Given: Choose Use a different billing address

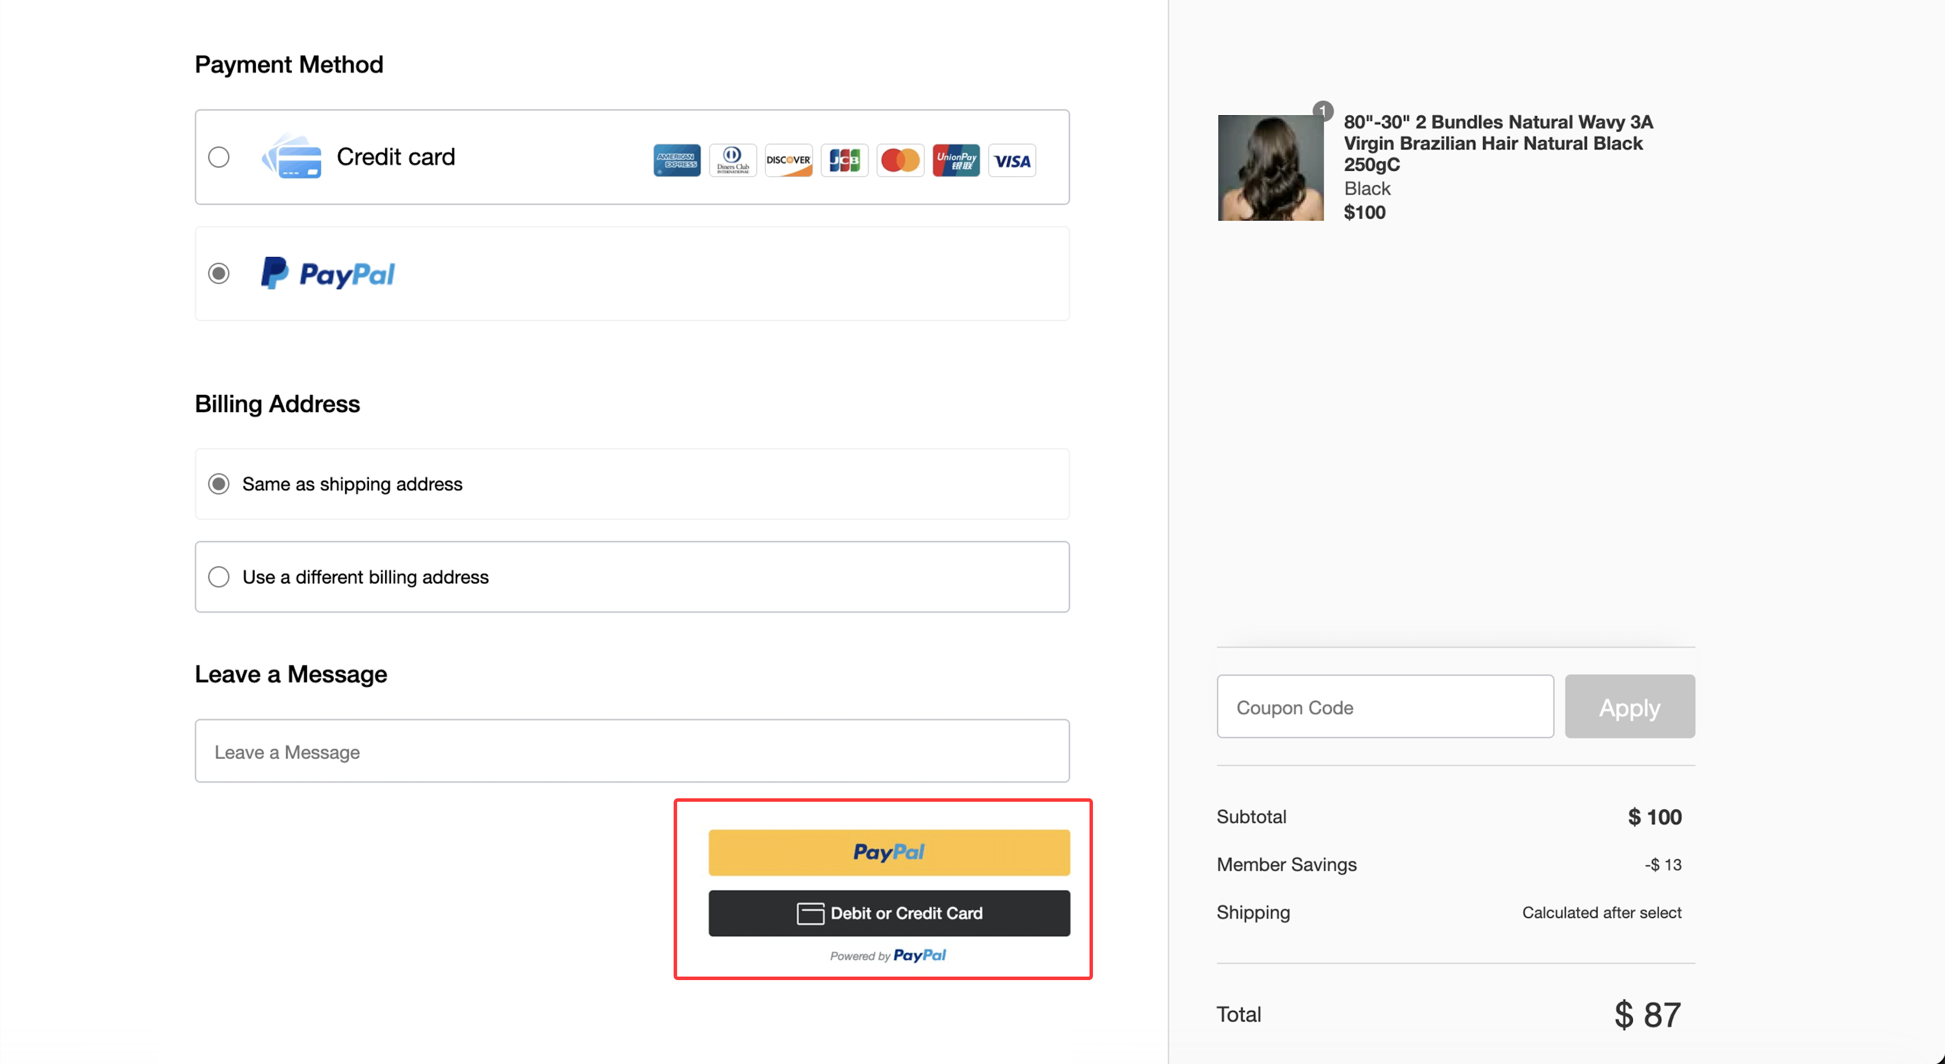Looking at the screenshot, I should tap(219, 577).
